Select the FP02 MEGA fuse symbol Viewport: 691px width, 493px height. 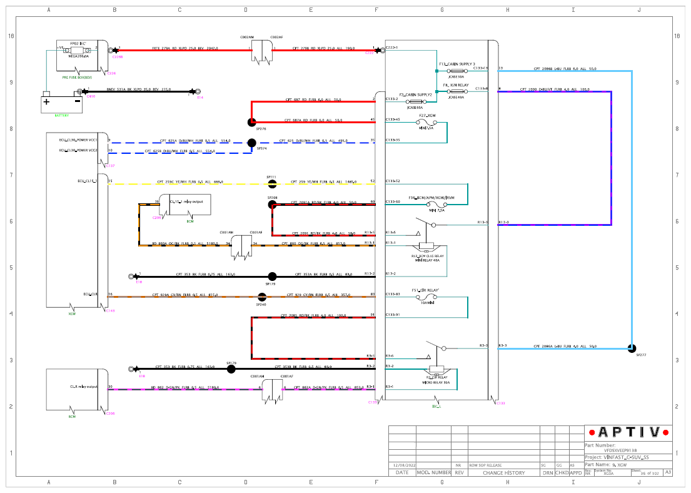[78, 51]
